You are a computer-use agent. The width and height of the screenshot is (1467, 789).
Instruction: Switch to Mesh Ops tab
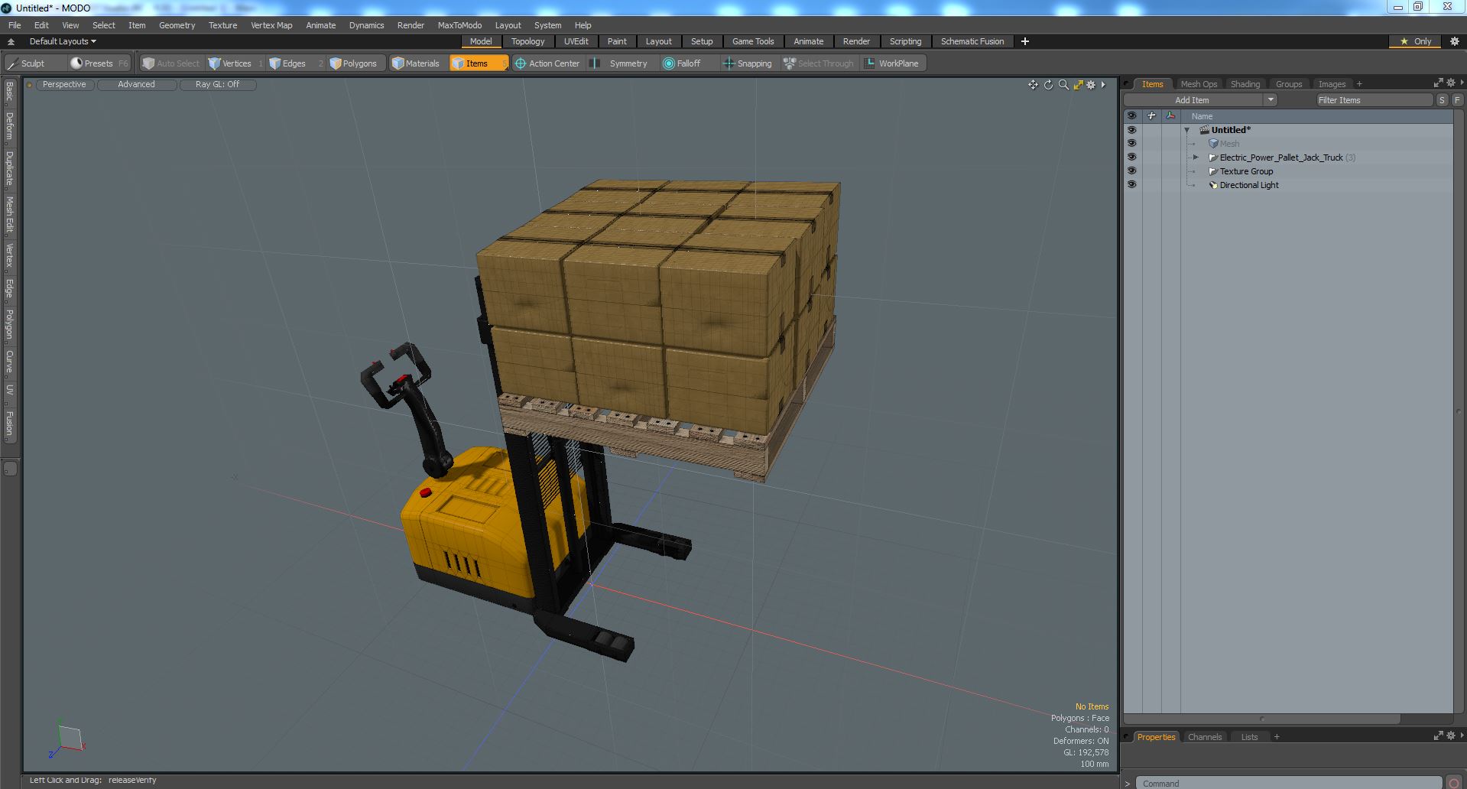1199,84
